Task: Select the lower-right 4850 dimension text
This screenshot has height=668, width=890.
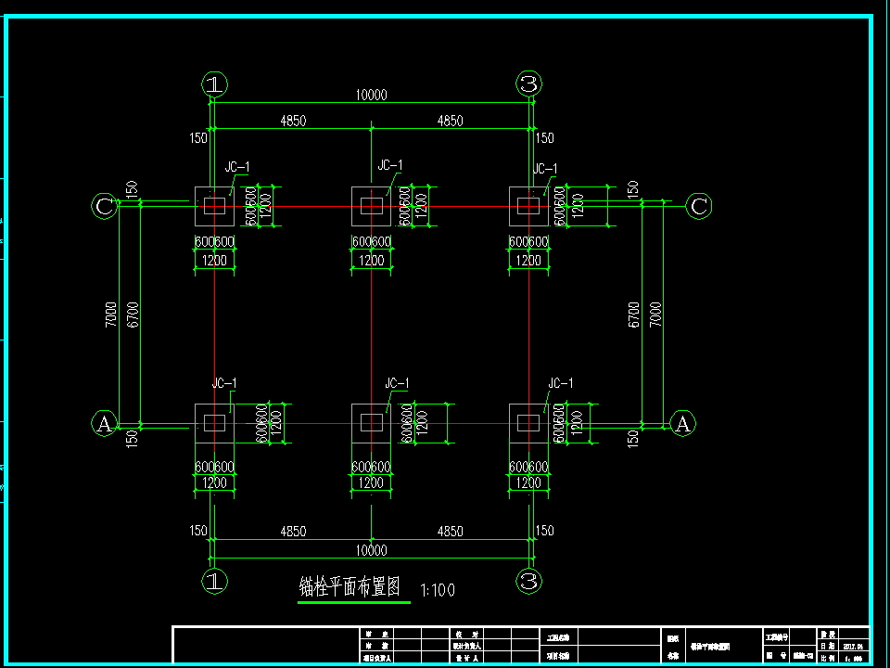Action: click(451, 531)
